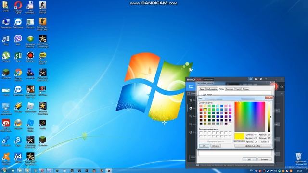Launch the Counter-Strike Global Offensive shortcut
Image resolution: width=308 pixels, height=173 pixels.
42,25
